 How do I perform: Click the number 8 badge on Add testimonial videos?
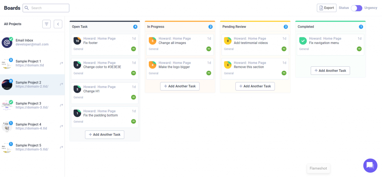228,41
